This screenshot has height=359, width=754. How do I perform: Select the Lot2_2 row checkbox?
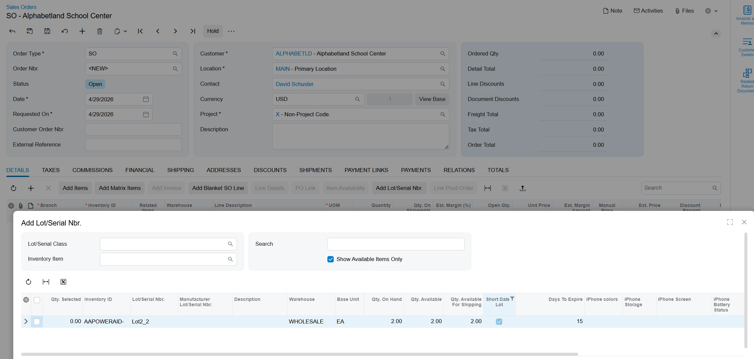[37, 322]
